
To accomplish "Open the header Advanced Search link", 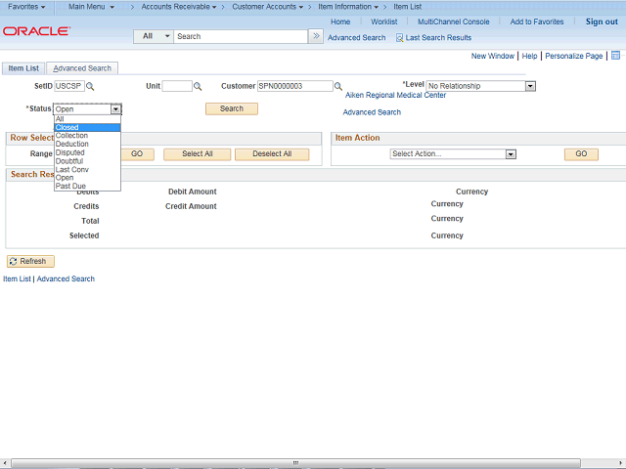I will click(356, 38).
